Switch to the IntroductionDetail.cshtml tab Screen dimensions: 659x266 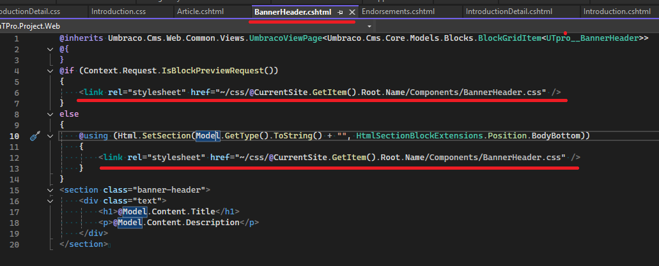[509, 11]
